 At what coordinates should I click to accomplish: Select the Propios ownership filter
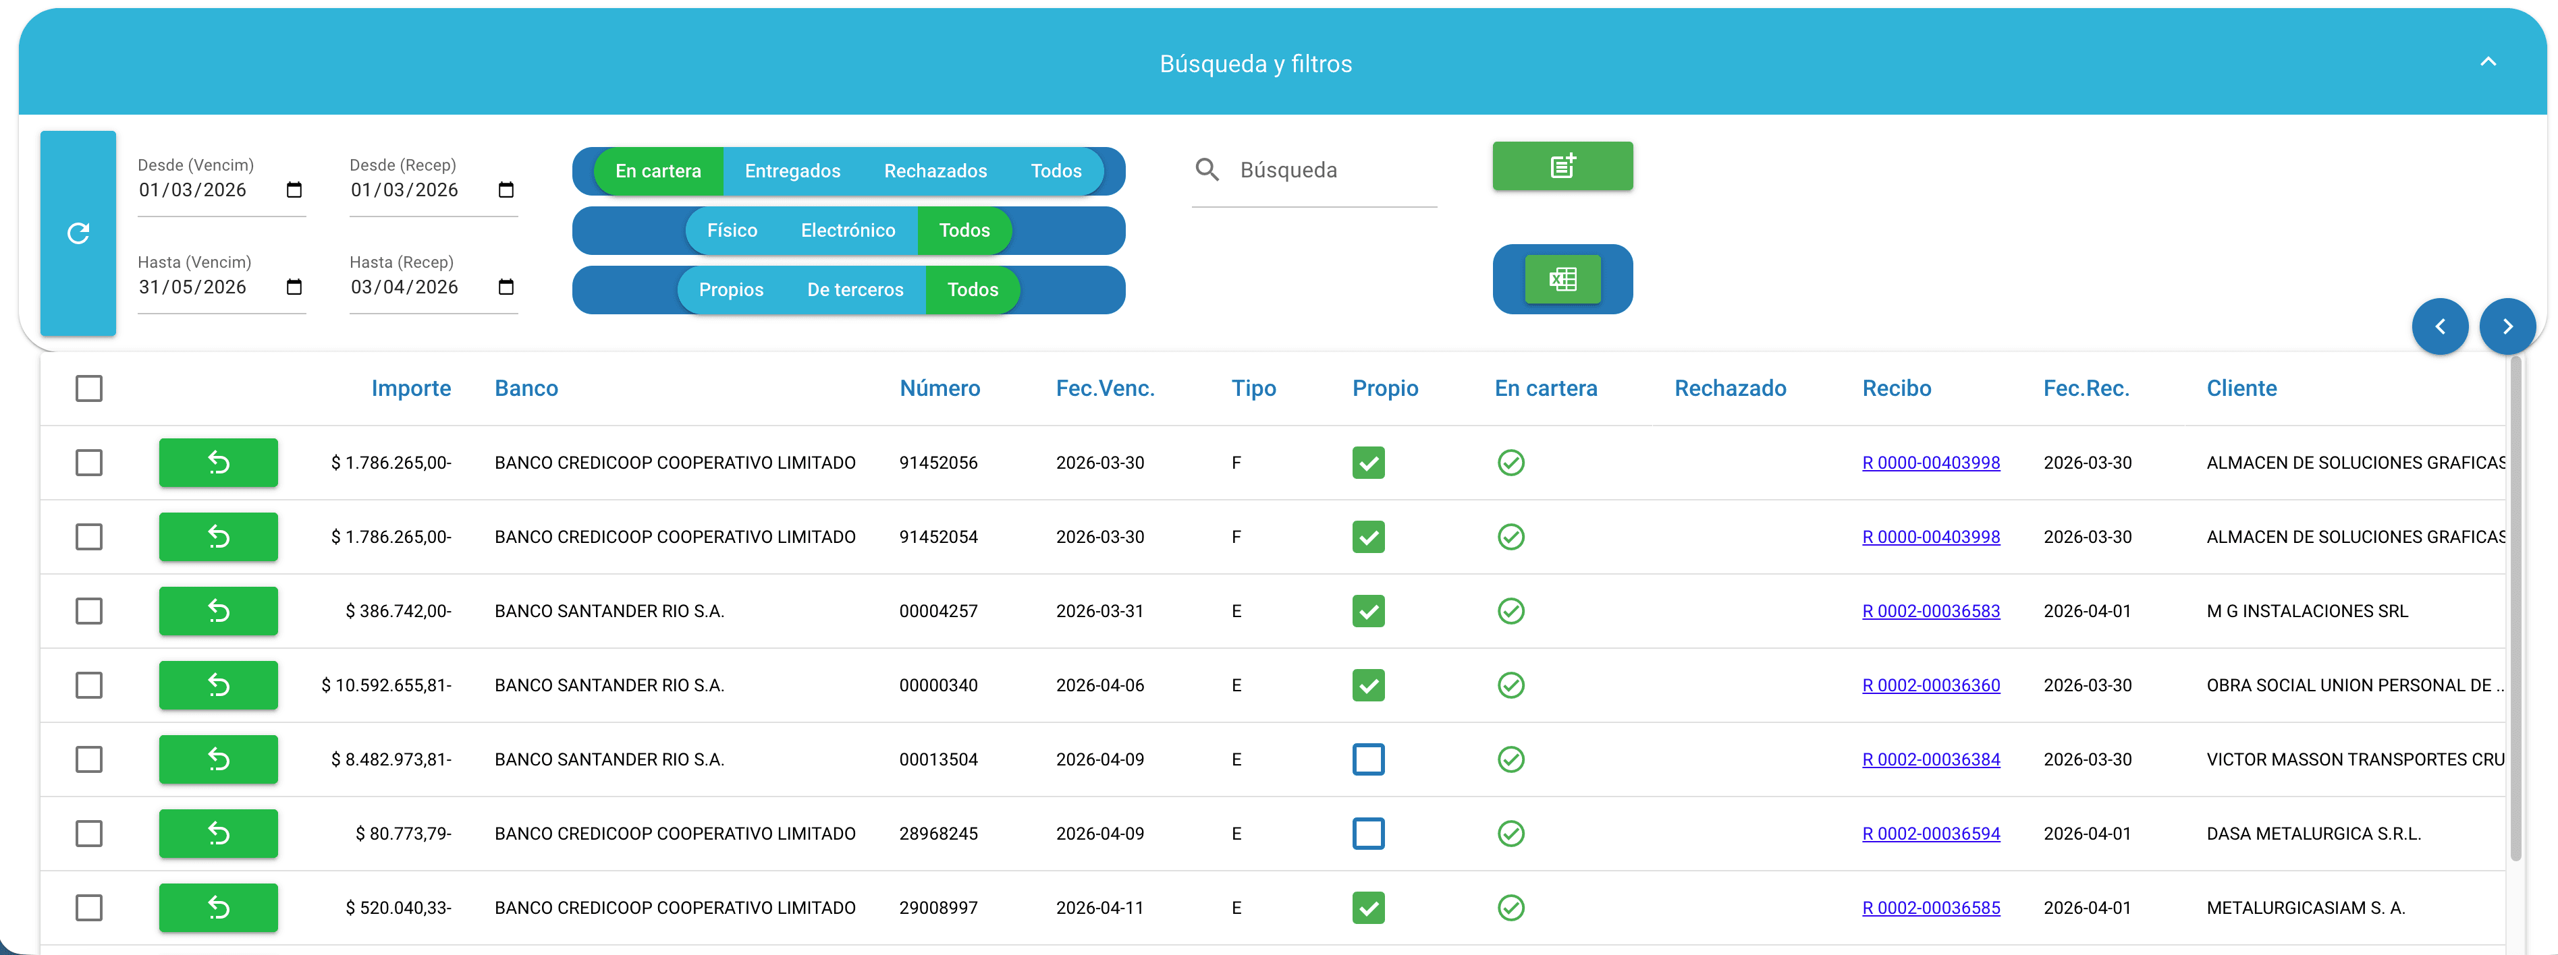click(x=731, y=290)
